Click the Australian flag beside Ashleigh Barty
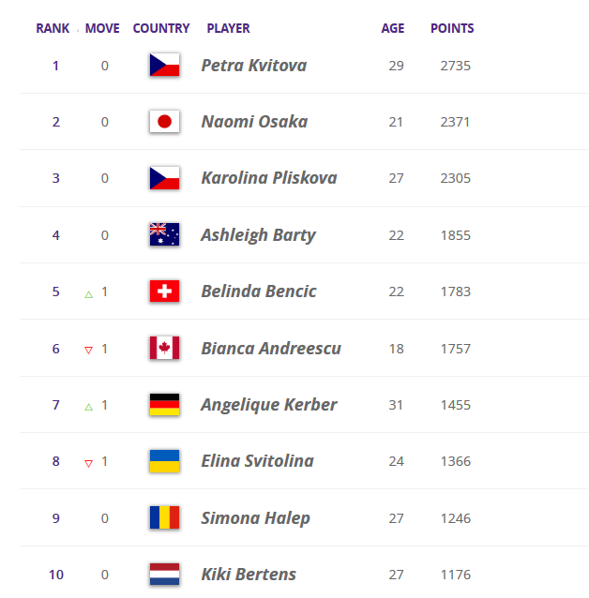Screen dimensions: 589x598 pos(164,234)
